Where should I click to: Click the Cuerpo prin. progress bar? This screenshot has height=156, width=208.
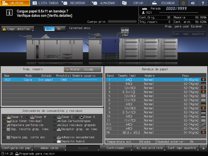[122, 22]
